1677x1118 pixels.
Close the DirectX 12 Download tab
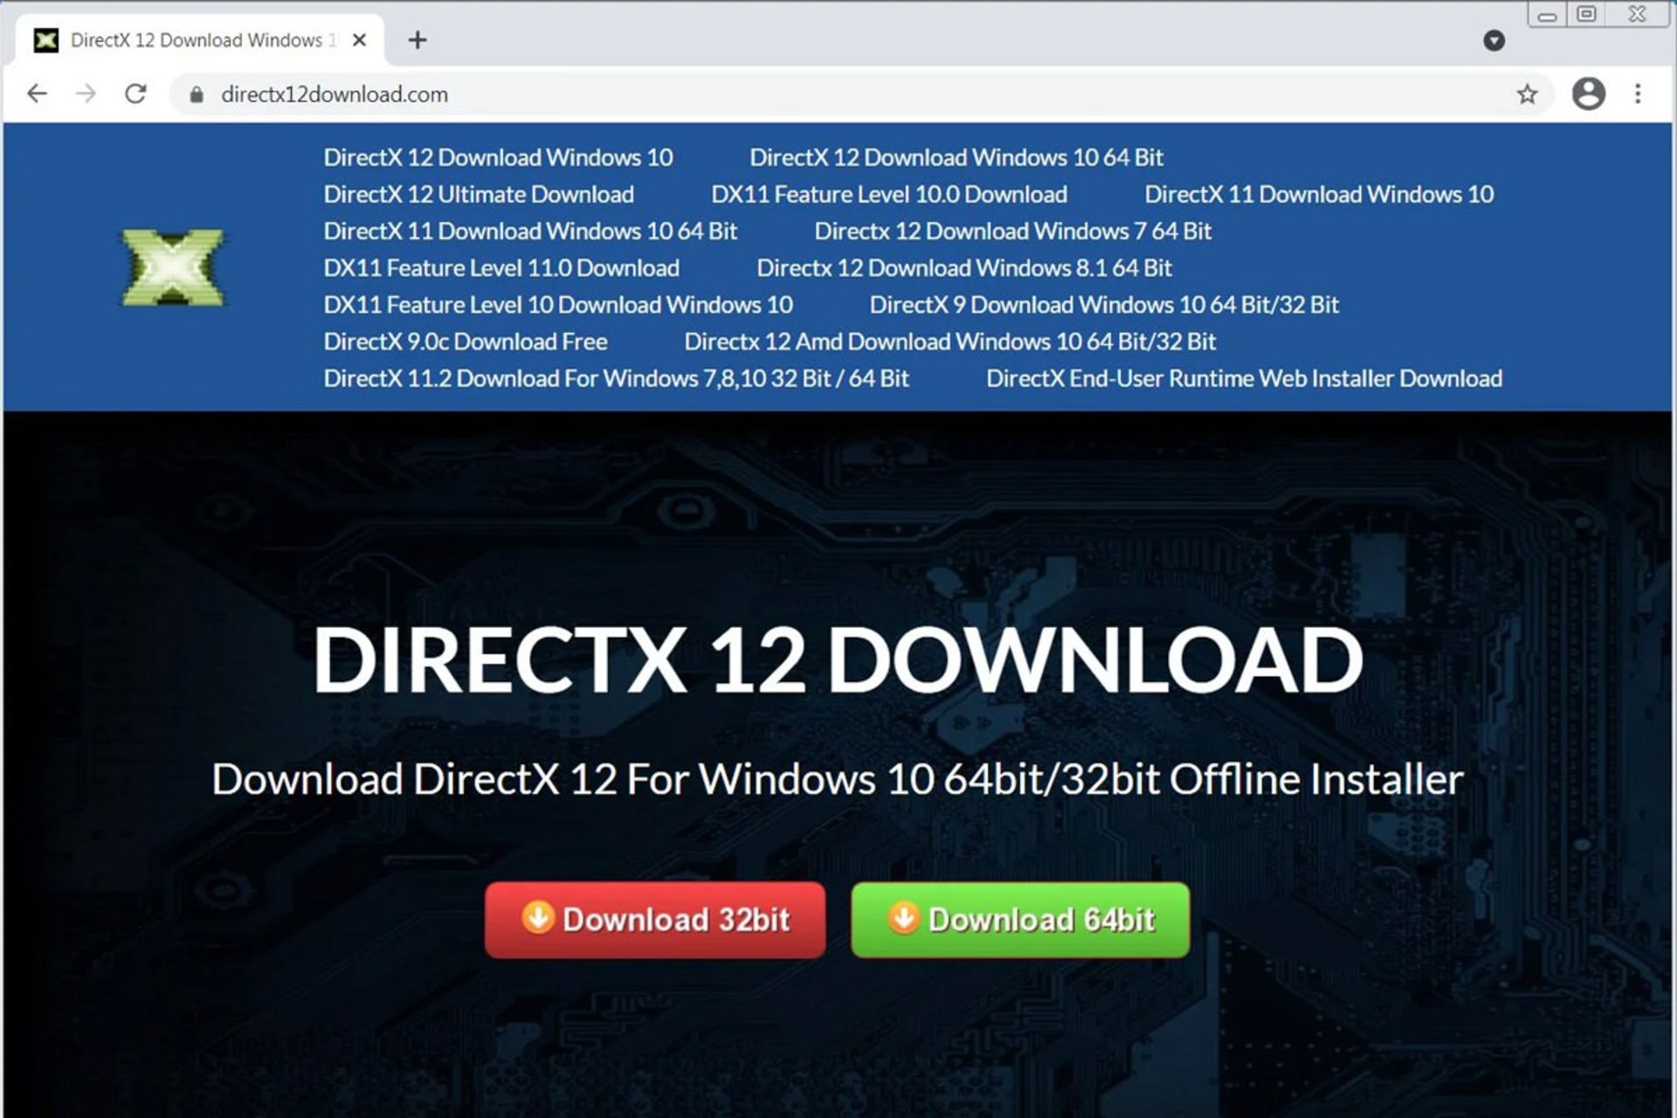(359, 40)
